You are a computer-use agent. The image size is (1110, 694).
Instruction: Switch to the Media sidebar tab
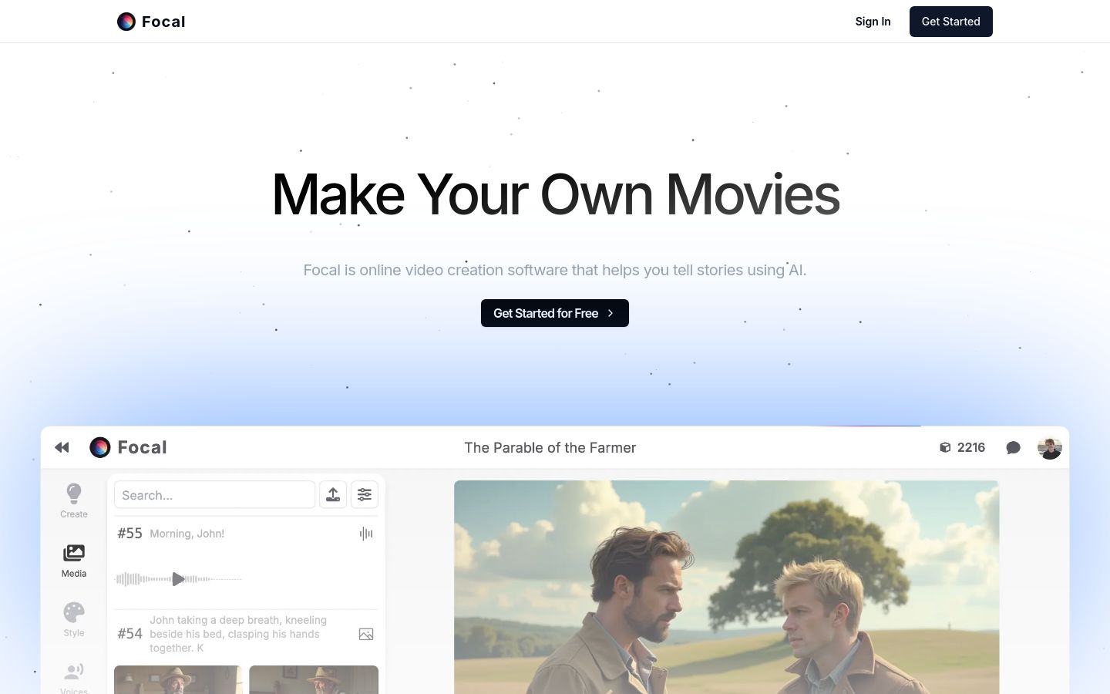coord(74,561)
